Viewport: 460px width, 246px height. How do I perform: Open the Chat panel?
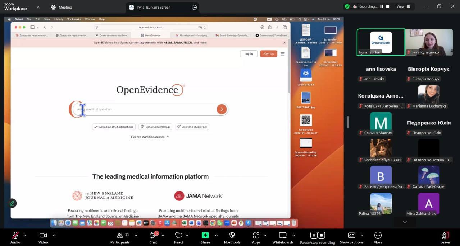click(x=153, y=236)
